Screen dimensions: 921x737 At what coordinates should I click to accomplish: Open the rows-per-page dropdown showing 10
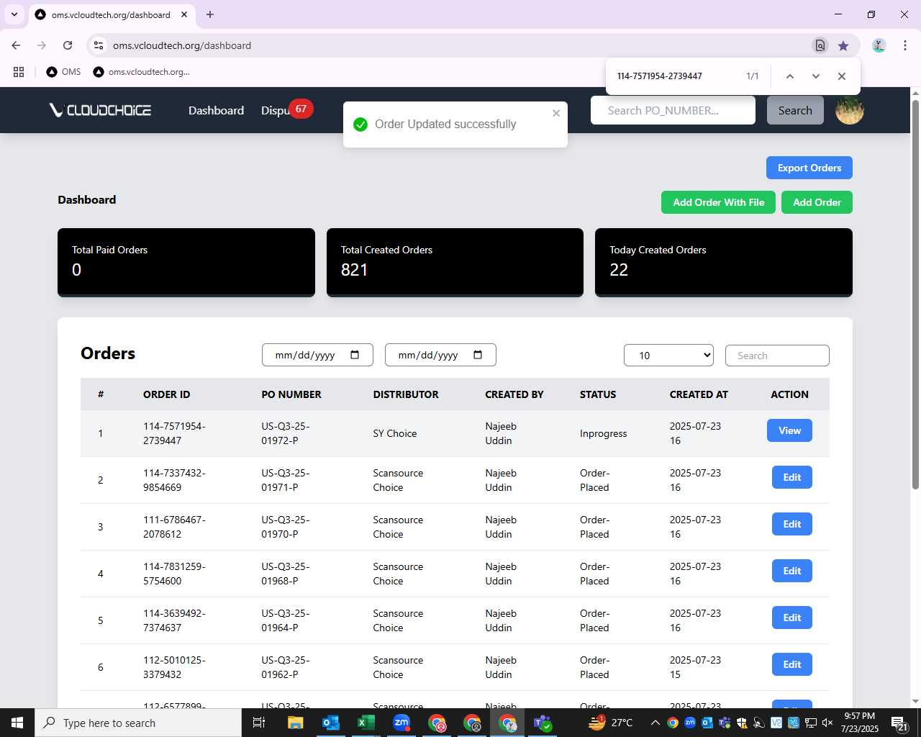click(x=668, y=356)
